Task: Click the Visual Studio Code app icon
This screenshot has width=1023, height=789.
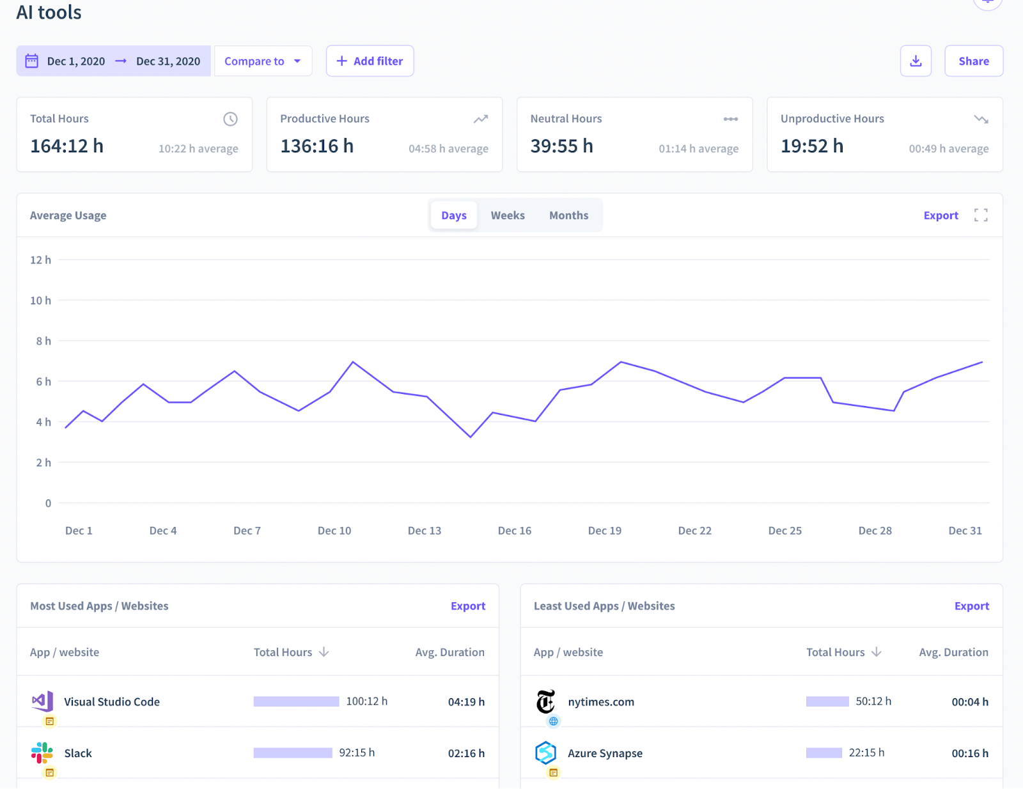Action: click(42, 701)
